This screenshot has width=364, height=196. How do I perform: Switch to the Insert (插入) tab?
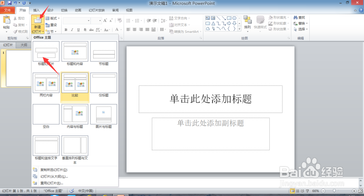[36, 10]
